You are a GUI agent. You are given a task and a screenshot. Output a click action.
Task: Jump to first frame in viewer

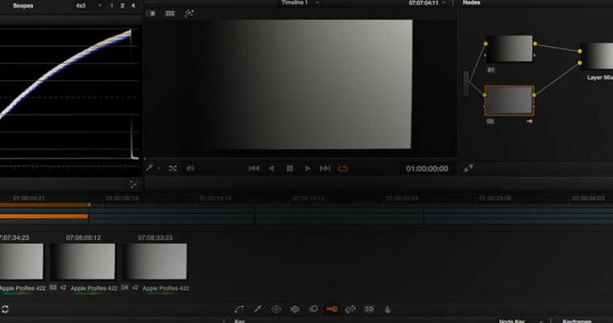[254, 168]
